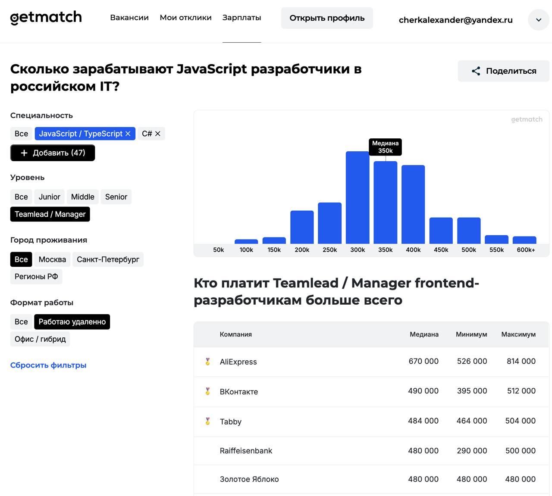552x496 pixels.
Task: Remove the C# specialty tag
Action: (158, 134)
